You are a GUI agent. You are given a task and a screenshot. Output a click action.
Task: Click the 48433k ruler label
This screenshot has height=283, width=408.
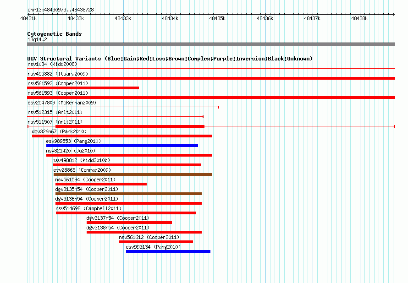(123, 18)
